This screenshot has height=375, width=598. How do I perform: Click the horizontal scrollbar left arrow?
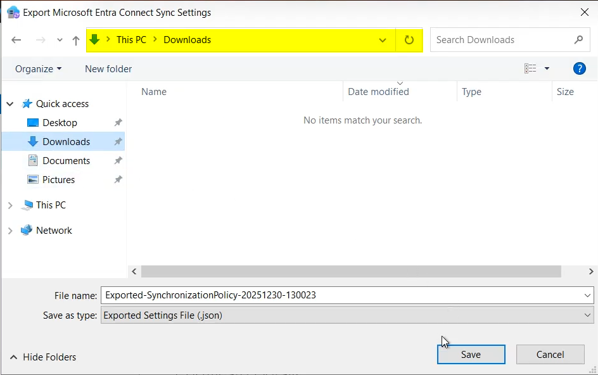[x=134, y=272]
